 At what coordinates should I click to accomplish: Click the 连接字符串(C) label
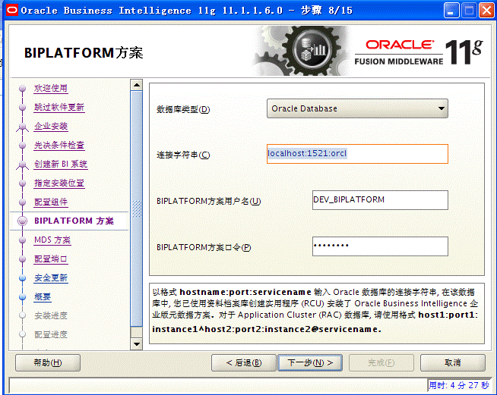tap(183, 155)
